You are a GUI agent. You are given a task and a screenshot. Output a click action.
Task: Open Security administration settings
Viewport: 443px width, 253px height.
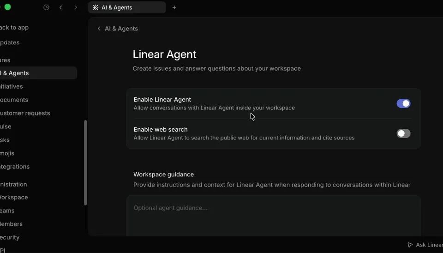[x=10, y=237]
